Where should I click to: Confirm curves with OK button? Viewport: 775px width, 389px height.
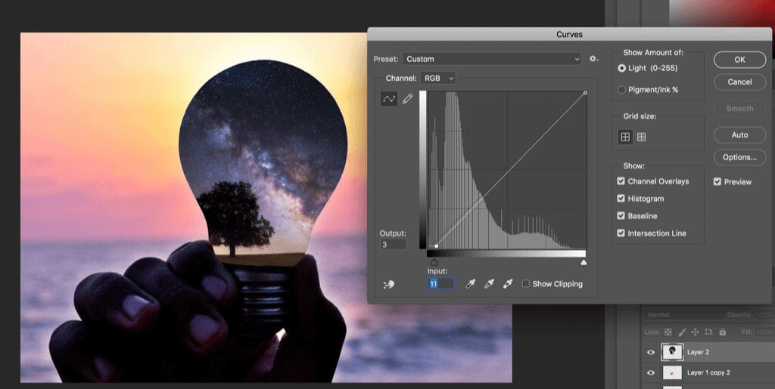[740, 60]
